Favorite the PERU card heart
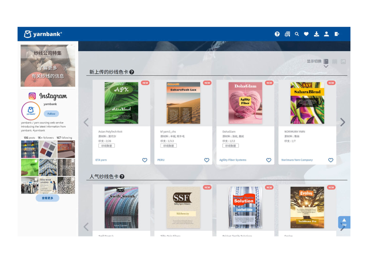The height and width of the screenshot is (263, 368). coord(206,160)
